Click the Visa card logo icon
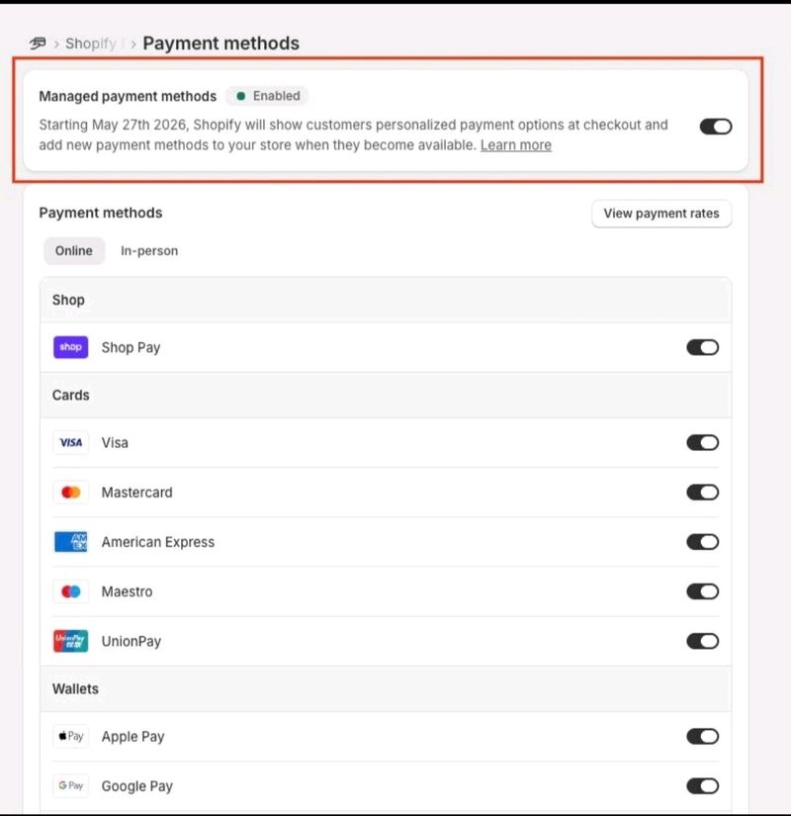The width and height of the screenshot is (791, 816). tap(71, 442)
